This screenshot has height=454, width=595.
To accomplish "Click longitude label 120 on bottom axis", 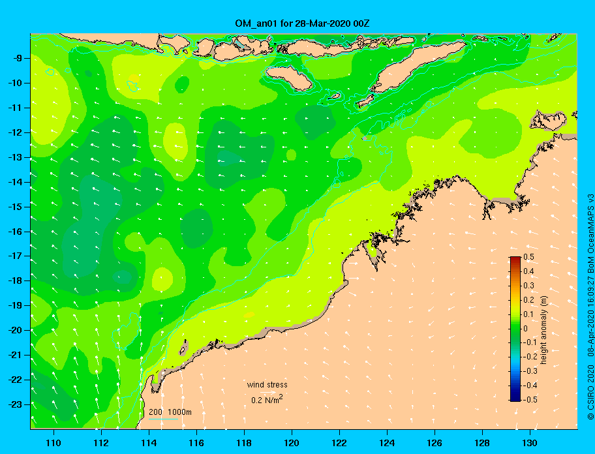I will pyautogui.click(x=292, y=443).
